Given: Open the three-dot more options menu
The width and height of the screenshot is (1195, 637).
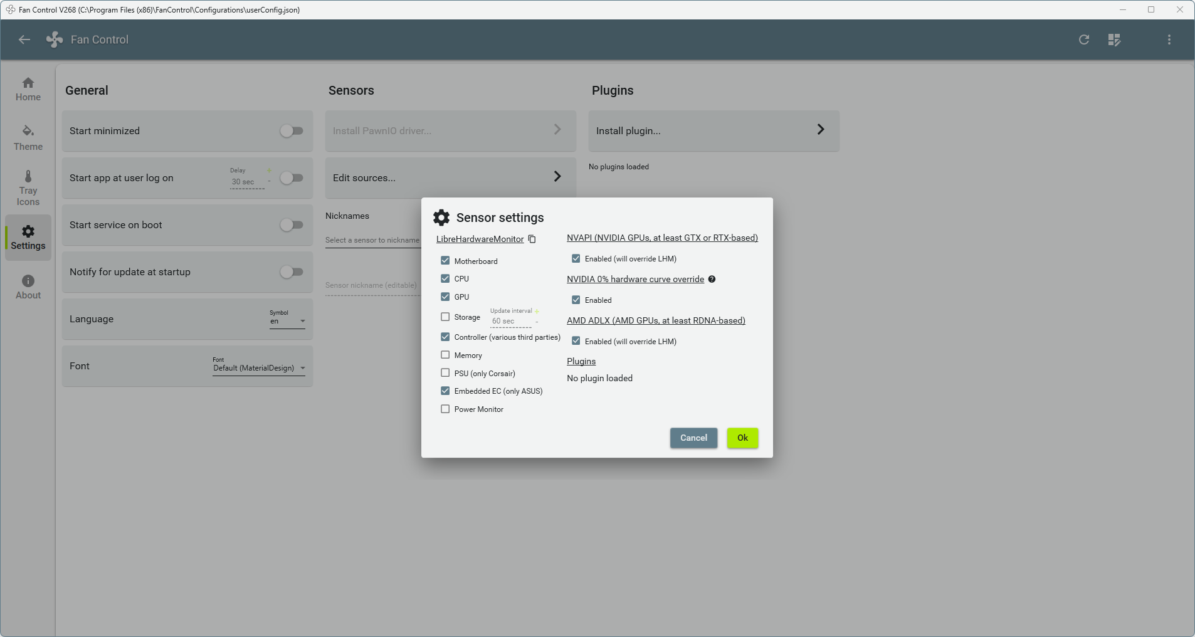Looking at the screenshot, I should click(1169, 39).
